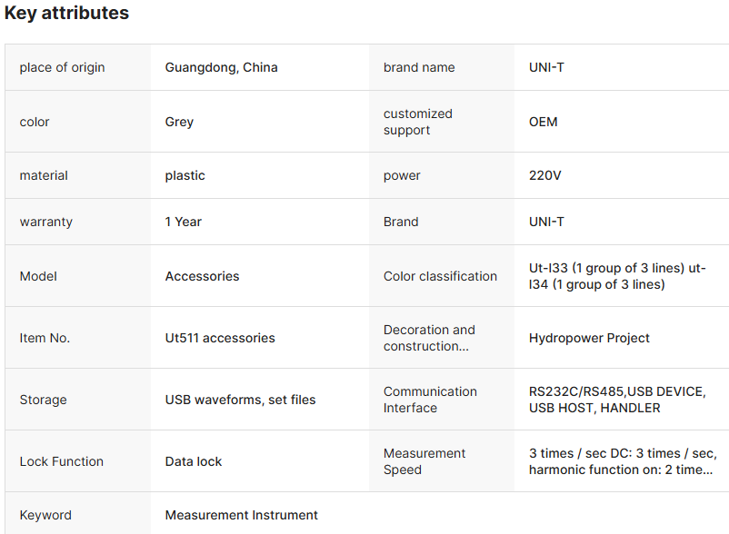This screenshot has height=534, width=729.
Task: Click the "place of origin" label cell
Action: [x=62, y=67]
